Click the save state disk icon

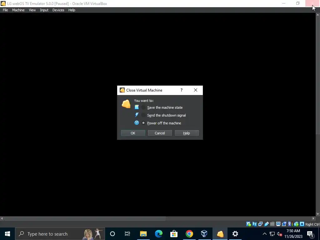137,107
